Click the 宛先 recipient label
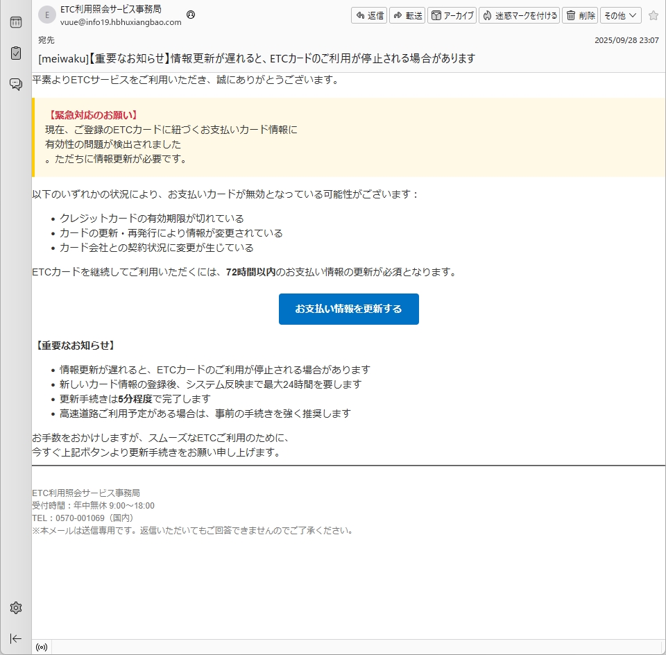 (46, 40)
